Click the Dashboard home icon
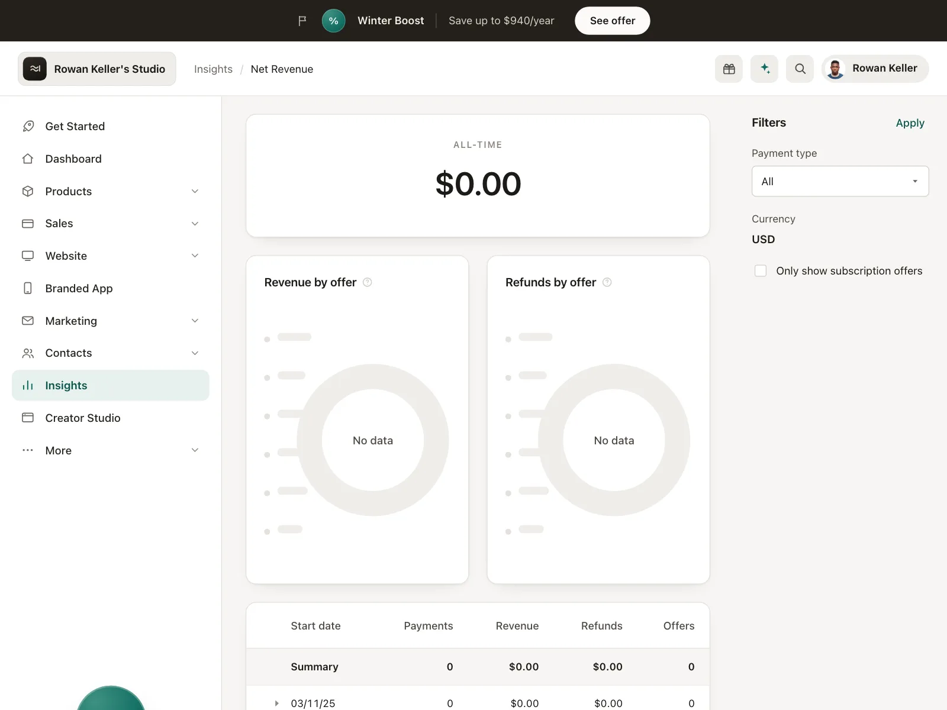 [28, 159]
